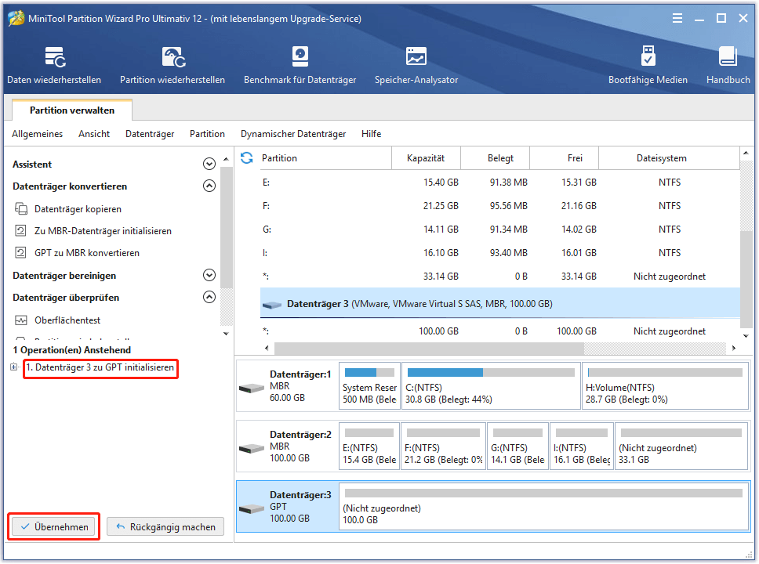
Task: Open the Allgemeines menu
Action: (38, 134)
